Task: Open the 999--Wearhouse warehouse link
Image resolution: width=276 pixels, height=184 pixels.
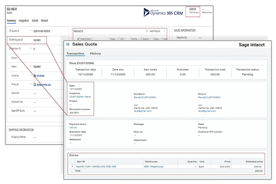Action: coord(154,167)
